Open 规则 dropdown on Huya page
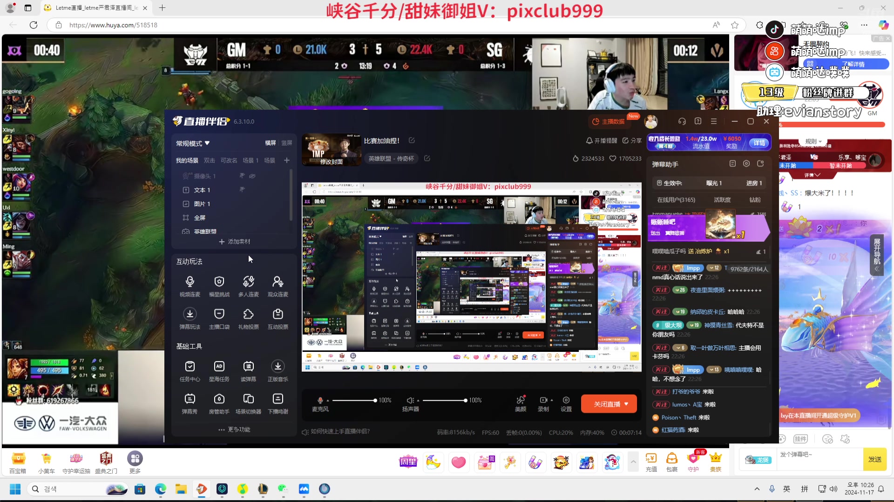 coord(813,141)
